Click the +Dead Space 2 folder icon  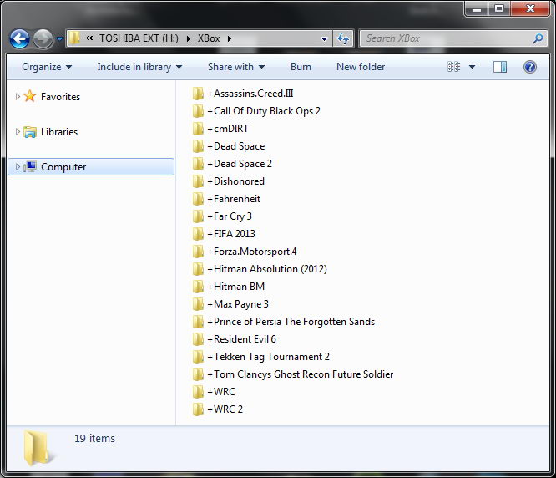pyautogui.click(x=198, y=164)
